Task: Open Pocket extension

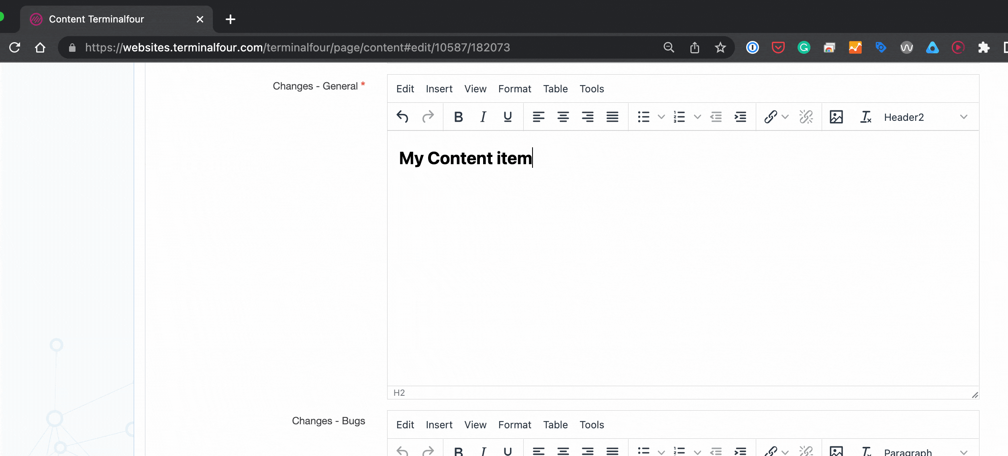Action: [778, 47]
